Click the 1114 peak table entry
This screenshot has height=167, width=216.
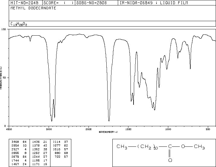coord(56,142)
